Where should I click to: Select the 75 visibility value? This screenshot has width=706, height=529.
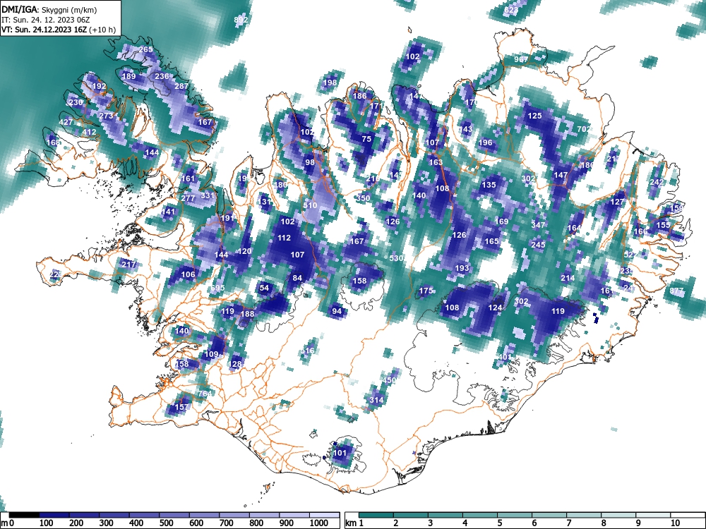point(366,139)
